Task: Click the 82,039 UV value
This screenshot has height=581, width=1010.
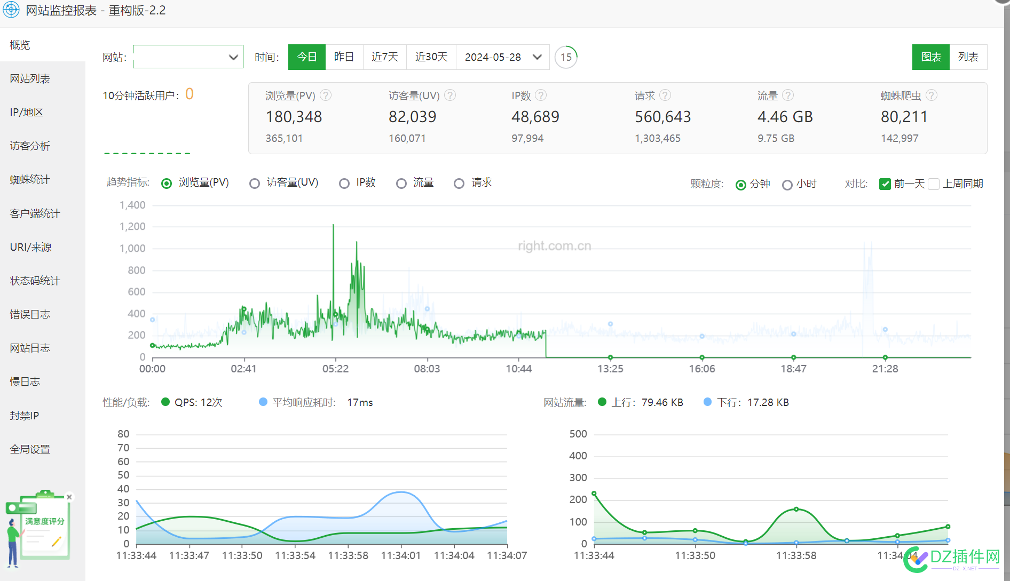Action: pyautogui.click(x=412, y=117)
